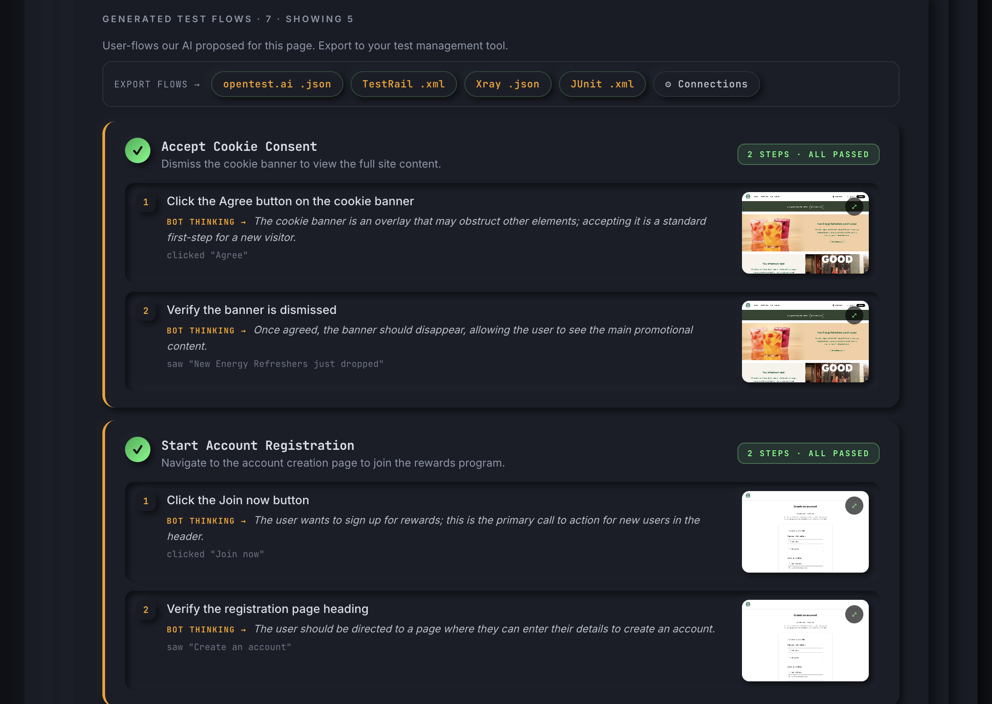Click the expand icon on the dismissed banner screenshot
Viewport: 992px width, 704px height.
(854, 316)
